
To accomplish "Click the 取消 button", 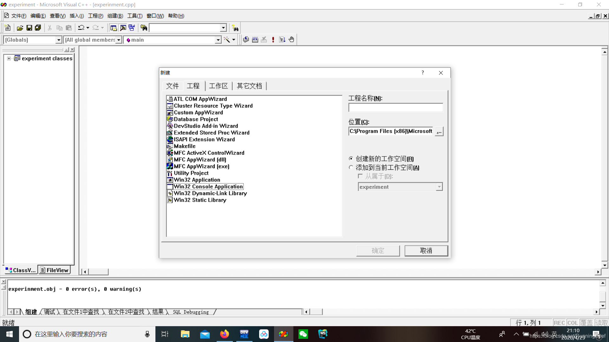I will 426,251.
